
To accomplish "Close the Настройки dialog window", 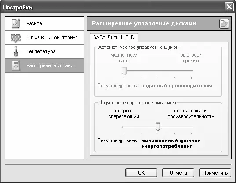I will [229, 7].
